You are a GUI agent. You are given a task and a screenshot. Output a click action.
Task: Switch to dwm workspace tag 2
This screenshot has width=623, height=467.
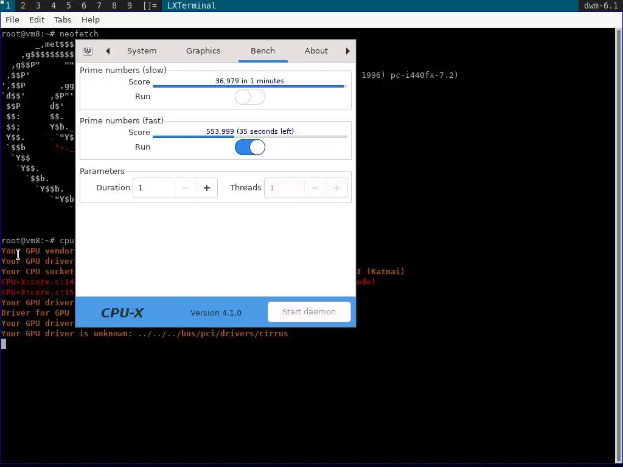click(23, 5)
